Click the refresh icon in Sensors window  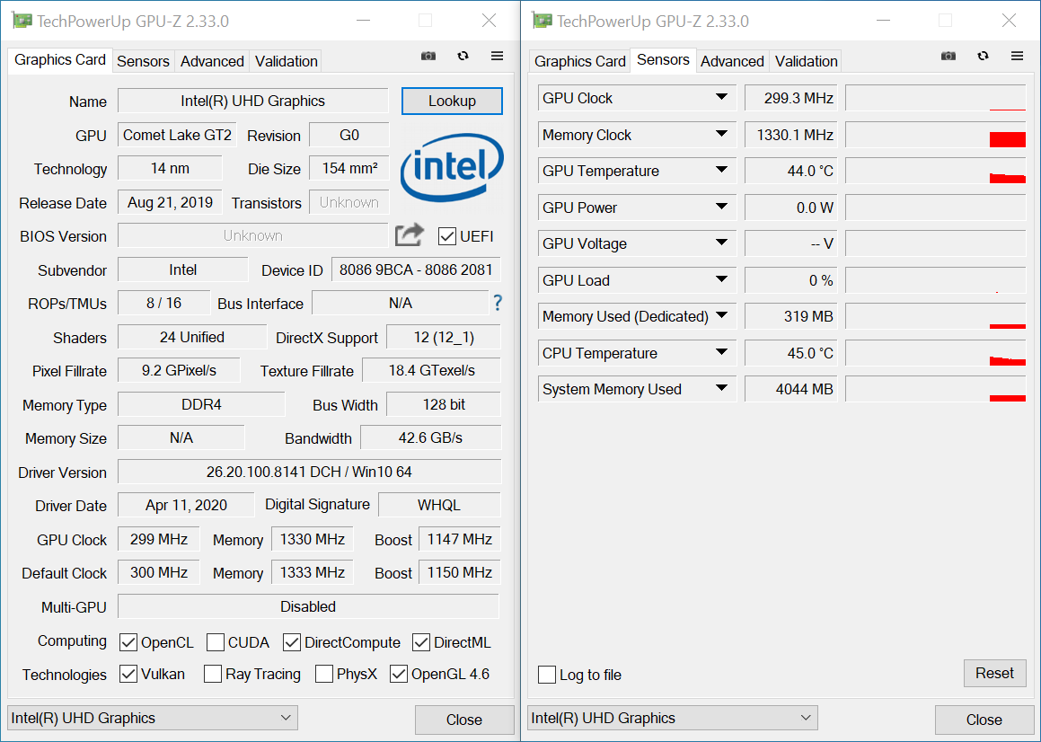[x=983, y=56]
